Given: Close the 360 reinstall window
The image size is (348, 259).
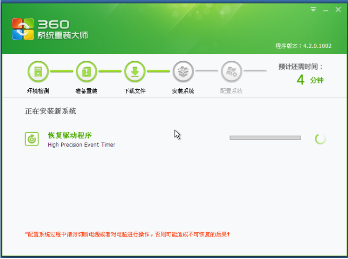Looking at the screenshot, I should pyautogui.click(x=338, y=9).
